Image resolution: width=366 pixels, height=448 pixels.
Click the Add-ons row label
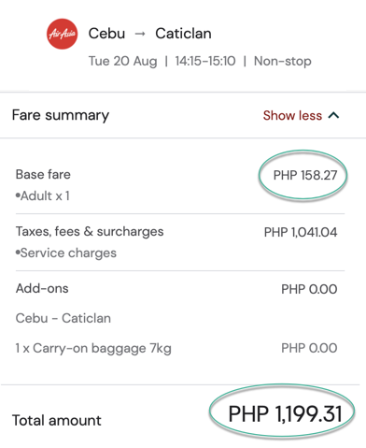pyautogui.click(x=42, y=288)
